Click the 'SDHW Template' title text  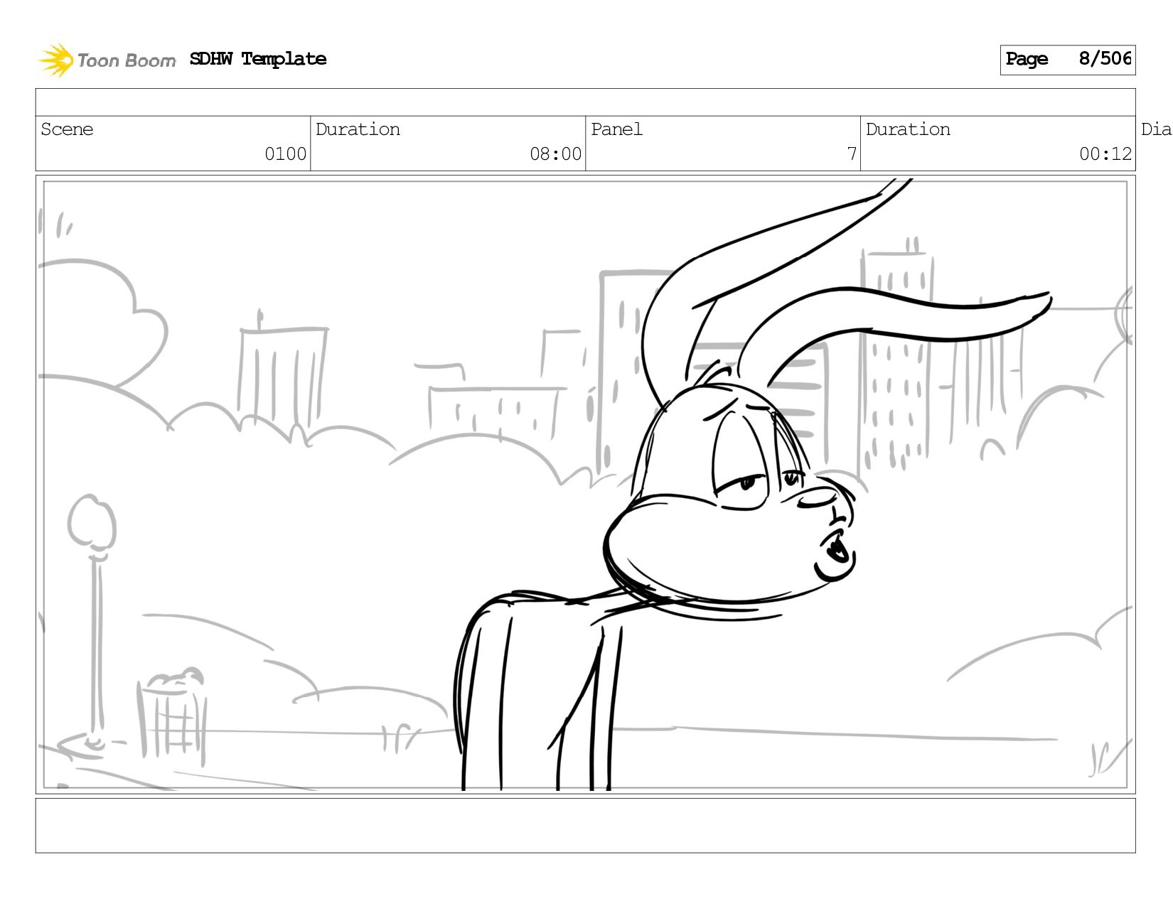(x=258, y=59)
